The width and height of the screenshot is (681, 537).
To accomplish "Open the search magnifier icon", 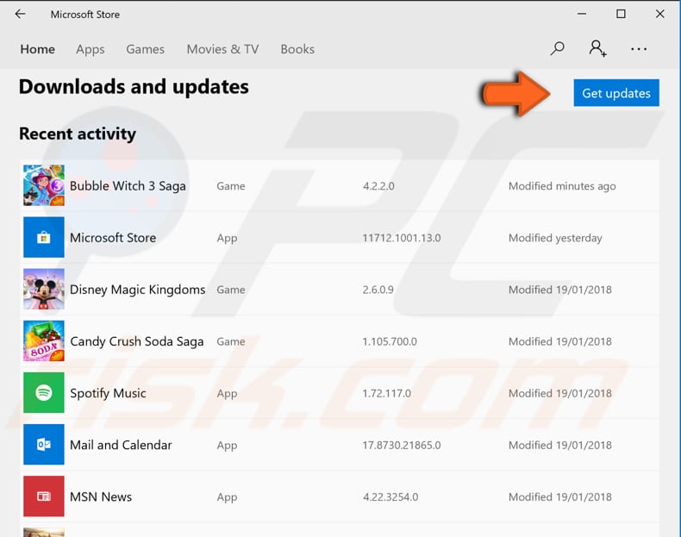I will (557, 48).
